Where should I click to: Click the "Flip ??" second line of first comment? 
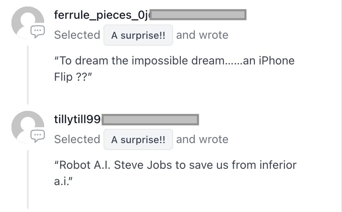pos(73,77)
